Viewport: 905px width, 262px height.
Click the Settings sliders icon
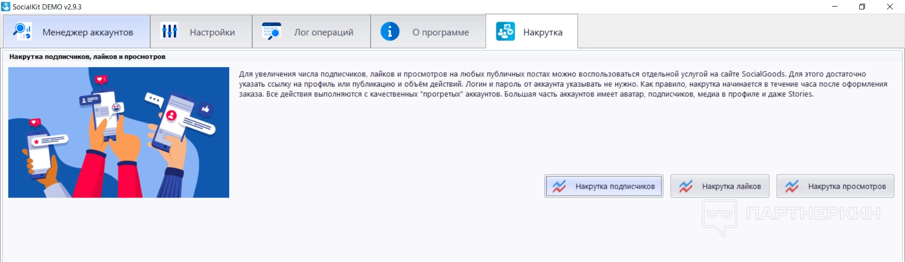170,32
